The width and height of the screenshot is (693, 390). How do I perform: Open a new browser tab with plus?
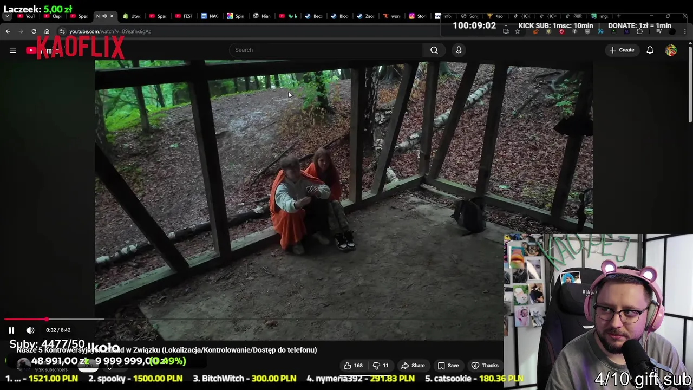tap(619, 16)
